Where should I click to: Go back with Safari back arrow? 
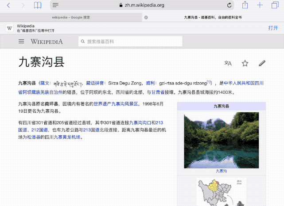point(8,5)
